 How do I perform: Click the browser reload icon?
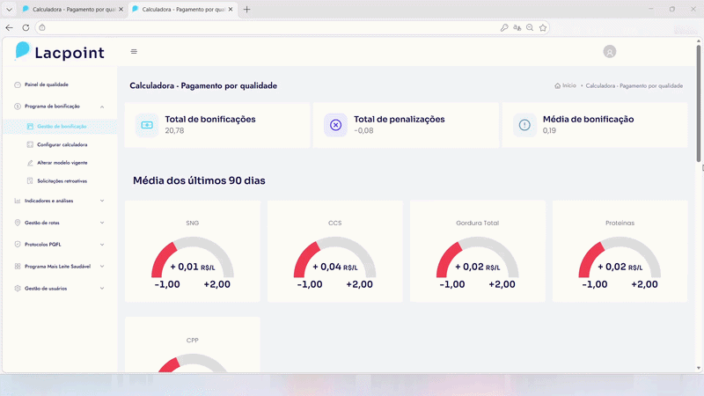pos(26,27)
